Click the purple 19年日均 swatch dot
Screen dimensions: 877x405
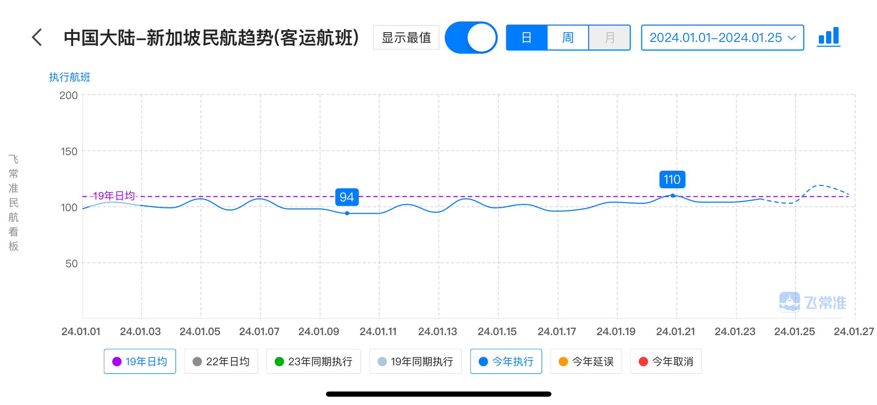point(117,361)
